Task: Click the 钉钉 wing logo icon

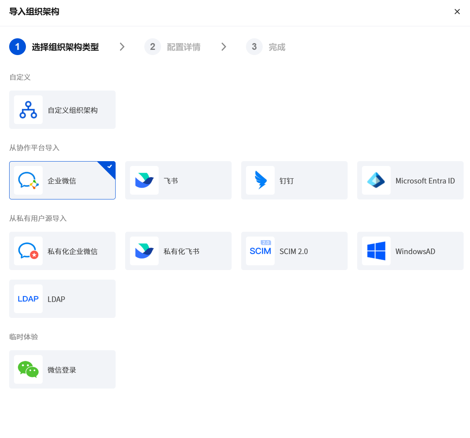Action: point(260,180)
